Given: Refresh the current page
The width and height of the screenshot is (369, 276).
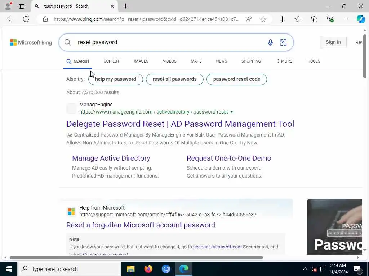Looking at the screenshot, I should click(26, 19).
